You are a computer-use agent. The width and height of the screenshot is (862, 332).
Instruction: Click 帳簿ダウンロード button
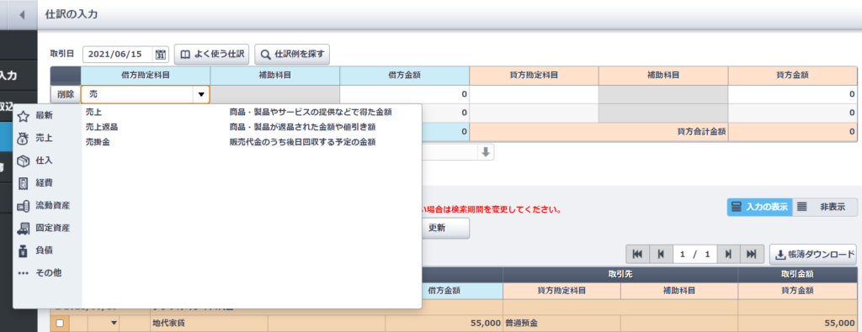pos(814,255)
